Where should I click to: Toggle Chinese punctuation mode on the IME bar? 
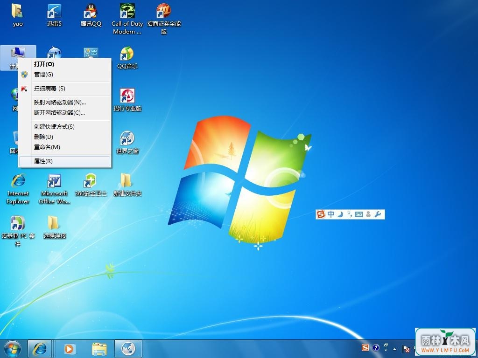(350, 214)
